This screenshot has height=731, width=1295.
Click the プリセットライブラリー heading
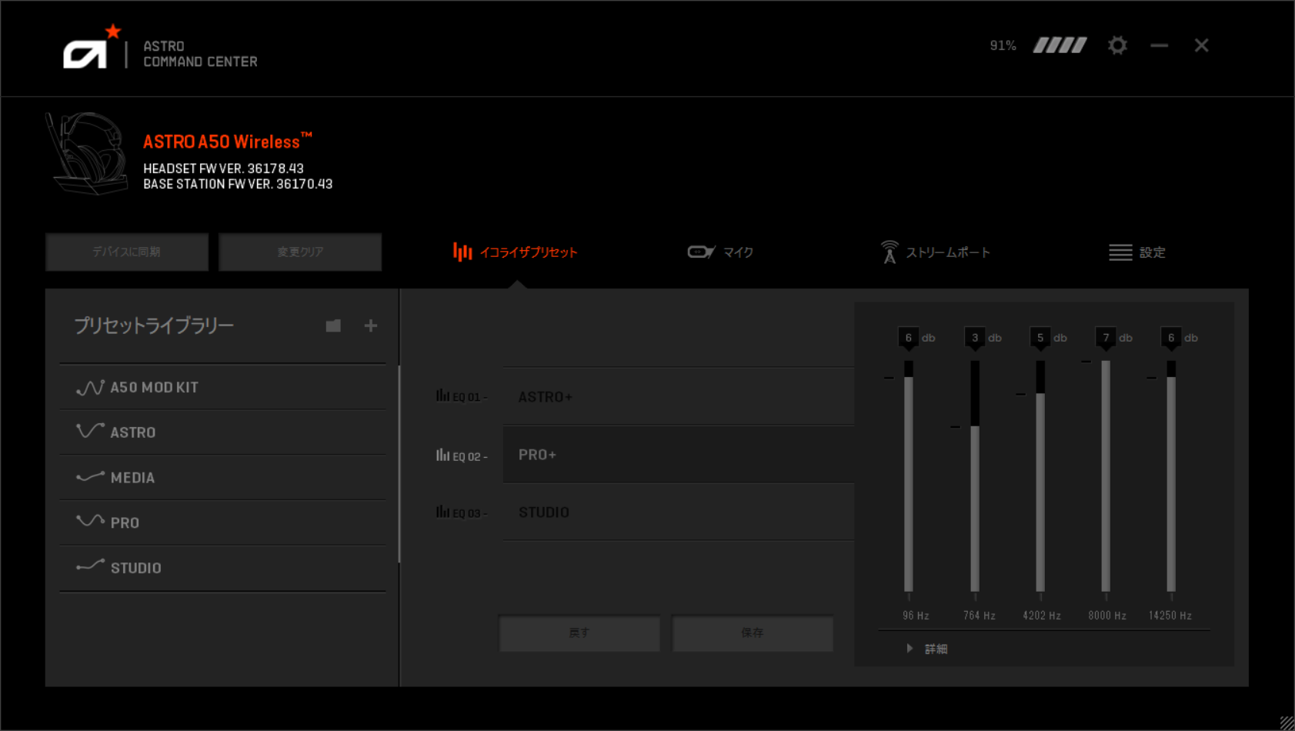tap(154, 325)
